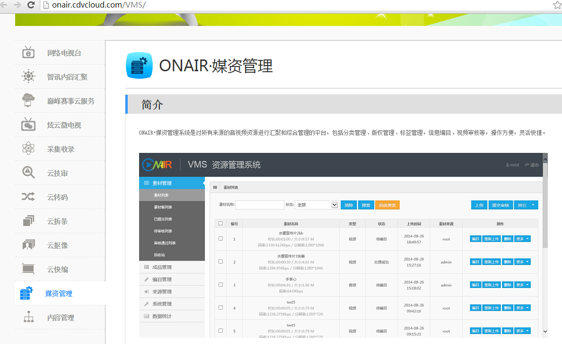This screenshot has width=562, height=344.
Task: Click the 炫云微电视 chat-TV icon
Action: (x=28, y=125)
